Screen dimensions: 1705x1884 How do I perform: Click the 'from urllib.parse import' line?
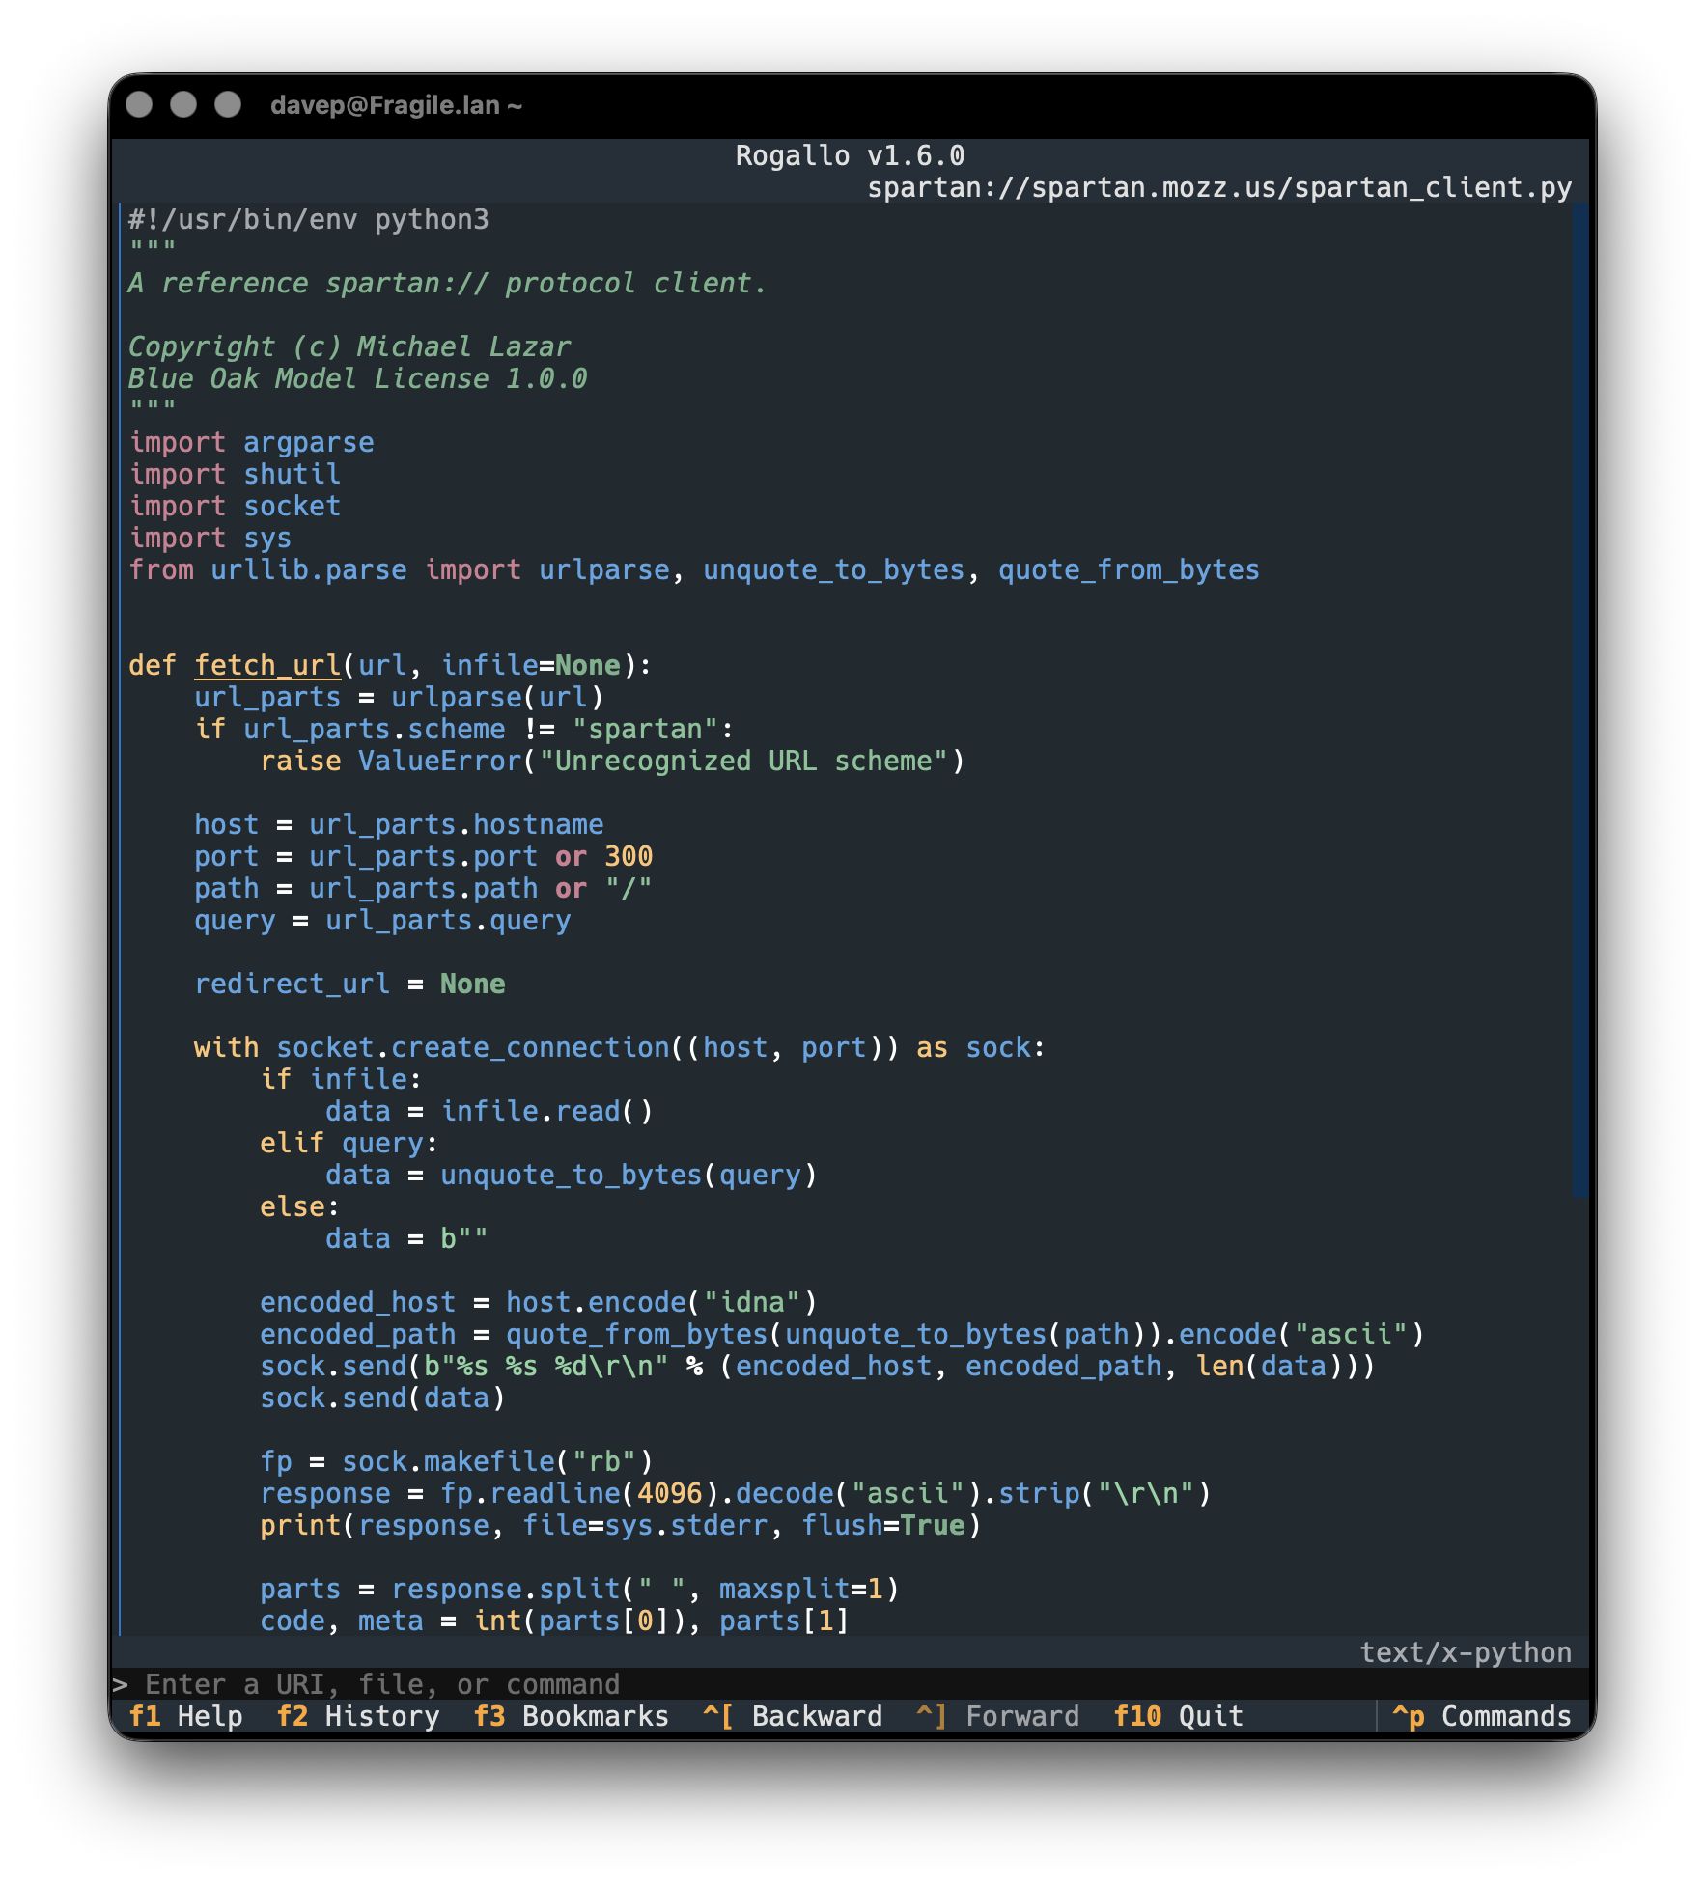point(694,569)
